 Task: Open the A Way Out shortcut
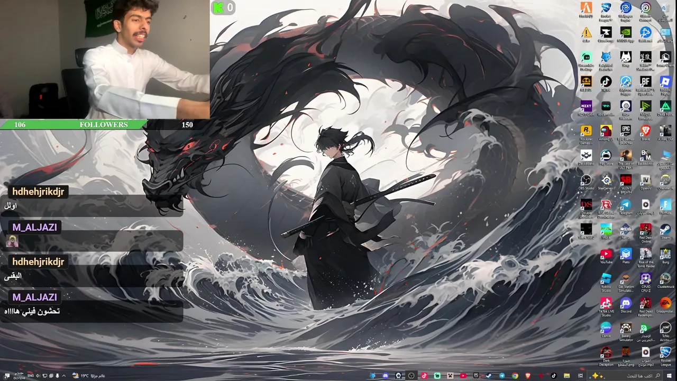[x=665, y=132]
